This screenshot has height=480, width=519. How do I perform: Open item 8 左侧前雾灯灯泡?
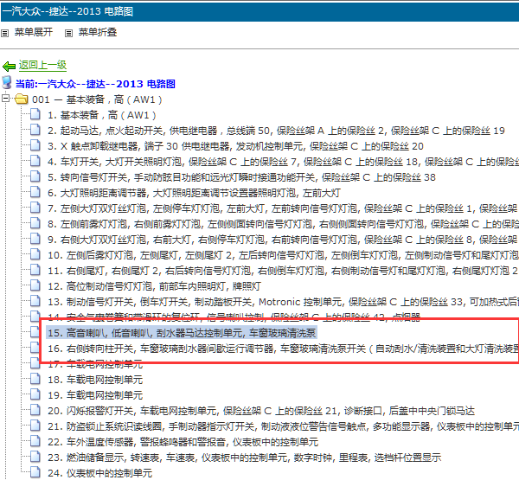click(283, 224)
